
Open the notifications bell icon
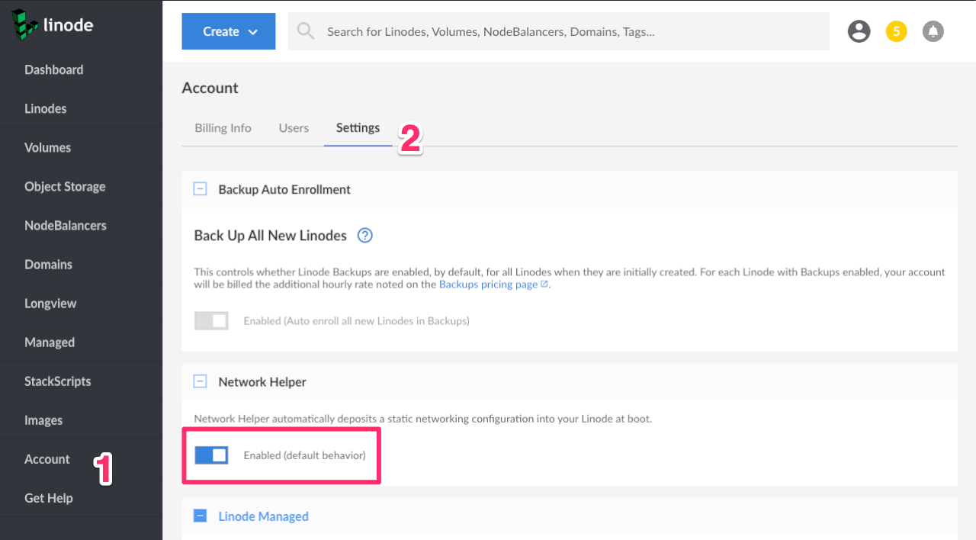pos(933,31)
